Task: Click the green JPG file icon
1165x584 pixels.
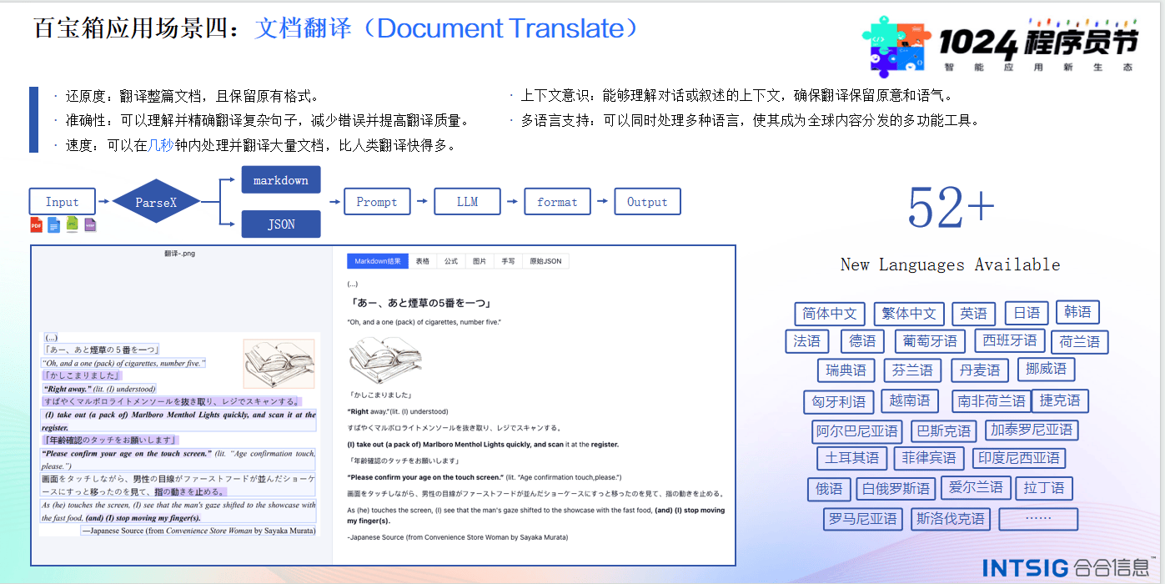Action: [x=73, y=224]
